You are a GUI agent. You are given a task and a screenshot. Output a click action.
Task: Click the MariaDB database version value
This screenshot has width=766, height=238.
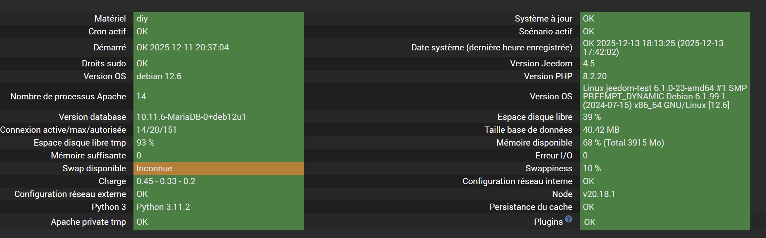[x=191, y=117]
